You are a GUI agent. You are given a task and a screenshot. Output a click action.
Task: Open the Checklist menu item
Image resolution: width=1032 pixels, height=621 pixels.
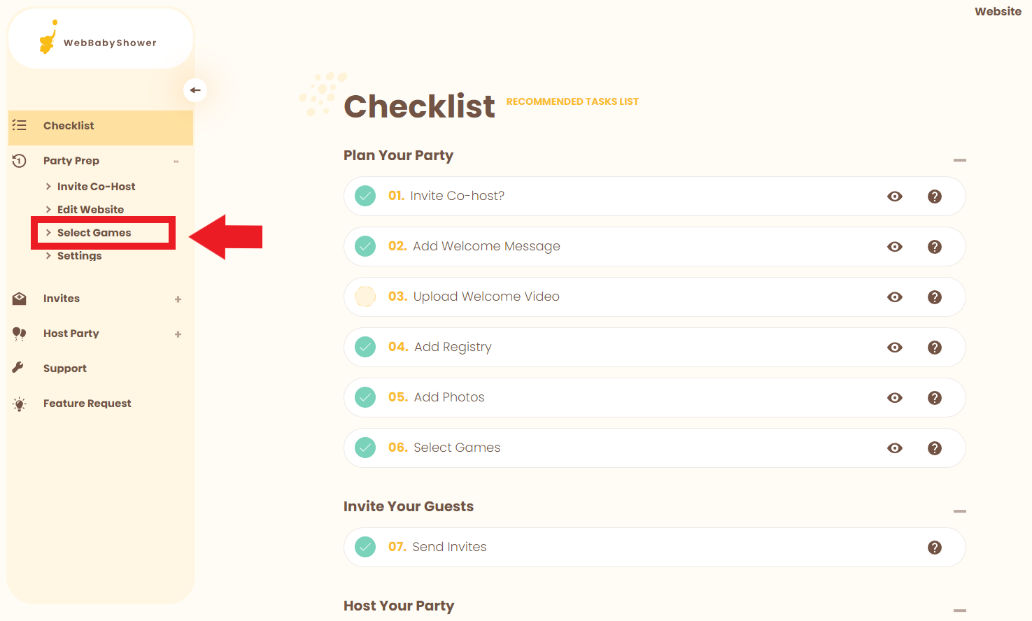(x=69, y=126)
